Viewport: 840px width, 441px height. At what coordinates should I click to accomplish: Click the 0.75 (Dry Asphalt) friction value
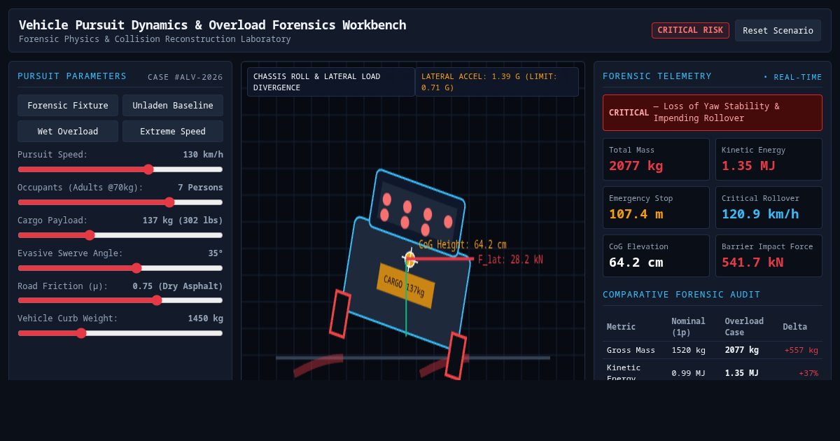click(178, 286)
